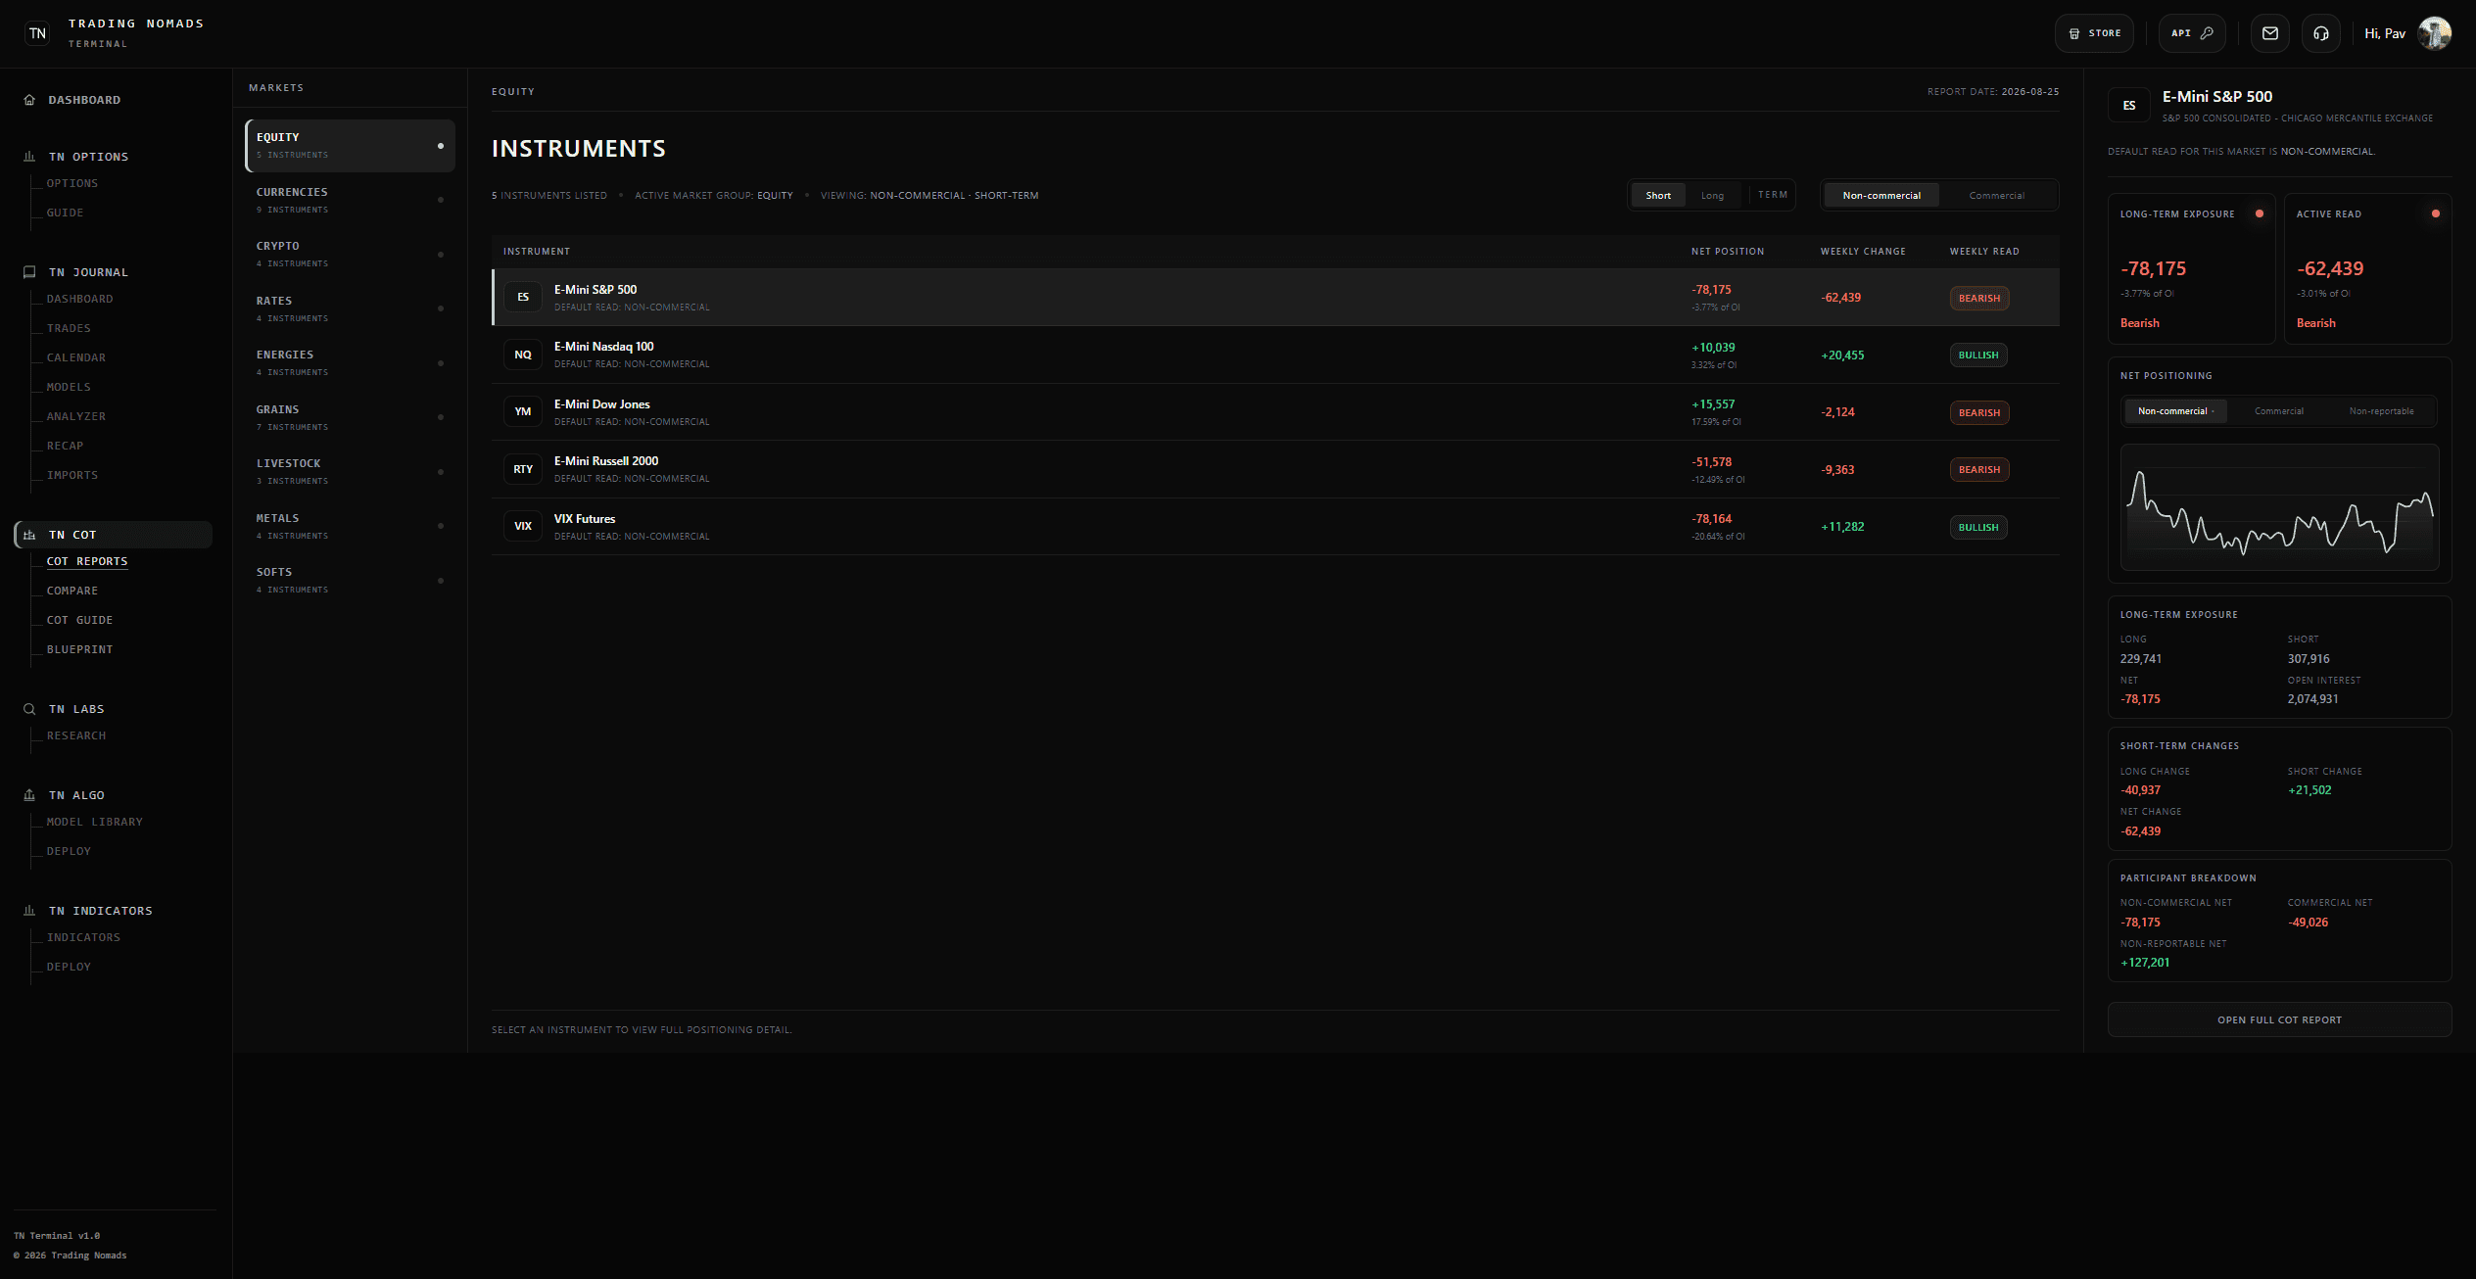The height and width of the screenshot is (1279, 2476).
Task: Set table view to Non-commercial
Action: [x=1881, y=196]
